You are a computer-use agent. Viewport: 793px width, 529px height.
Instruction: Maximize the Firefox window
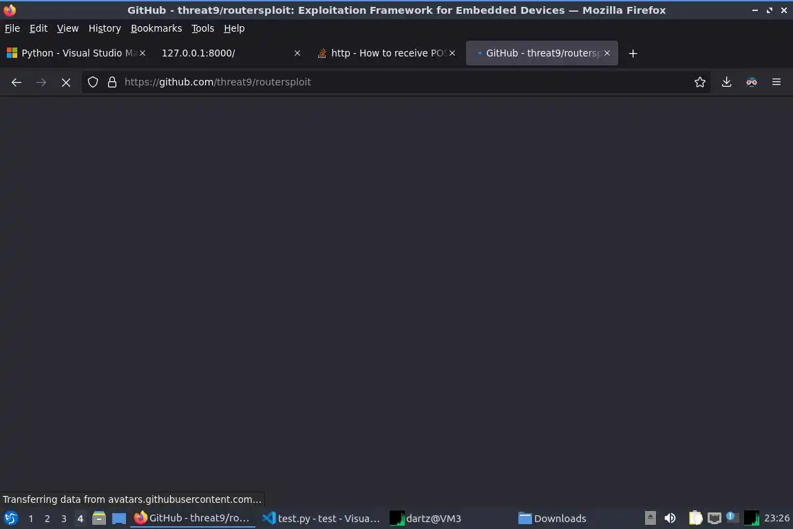click(x=769, y=10)
